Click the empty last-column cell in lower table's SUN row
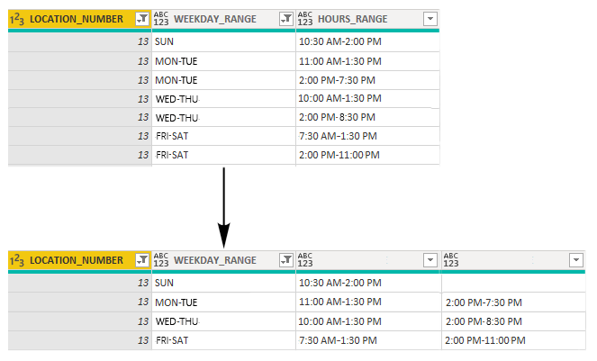597x361 pixels. 513,283
